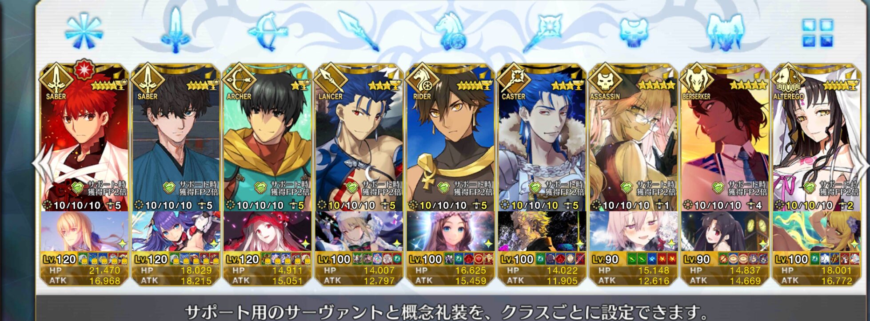Select the Saber sword class icon
870x321 pixels.
tap(176, 30)
